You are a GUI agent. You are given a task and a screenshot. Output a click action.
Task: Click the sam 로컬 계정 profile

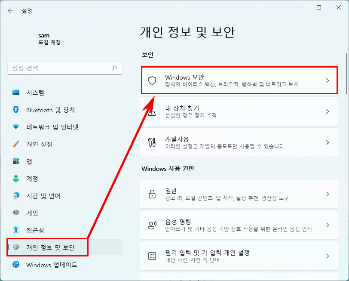[x=49, y=39]
